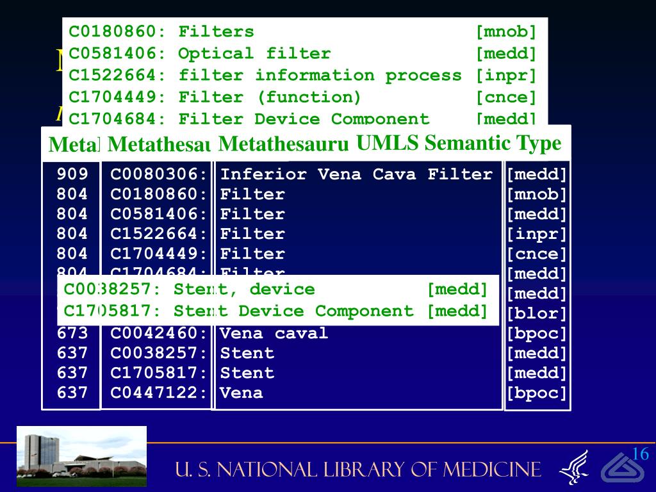Click white '[mnob]' in the semantic type column
The width and height of the screenshot is (656, 492).
tap(537, 194)
